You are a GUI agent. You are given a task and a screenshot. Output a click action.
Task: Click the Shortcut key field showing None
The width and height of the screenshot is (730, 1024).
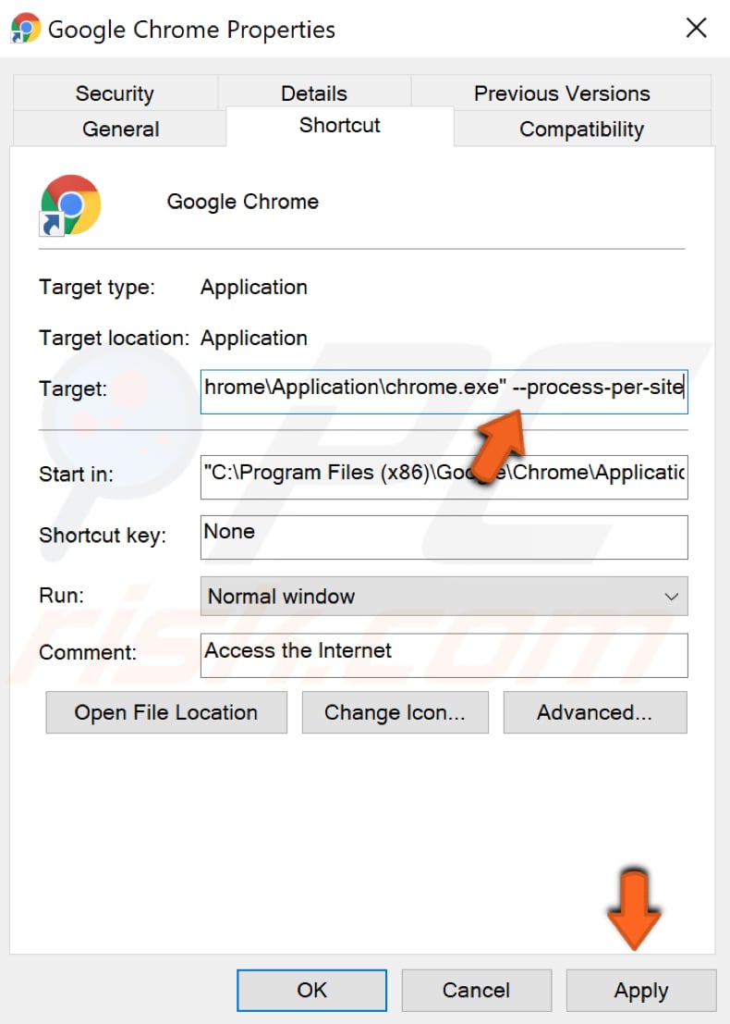444,537
